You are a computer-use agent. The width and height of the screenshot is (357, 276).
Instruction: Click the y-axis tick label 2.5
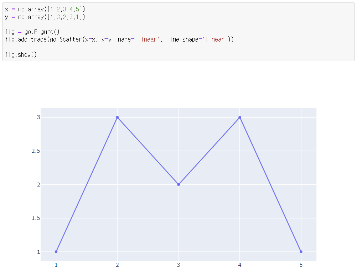[x=36, y=151]
